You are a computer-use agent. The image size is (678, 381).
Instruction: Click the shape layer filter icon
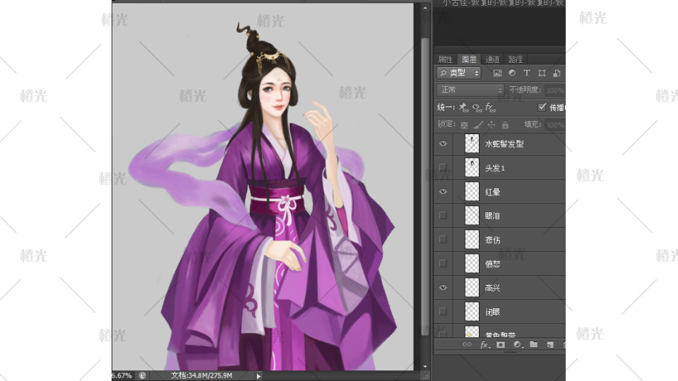pos(542,73)
